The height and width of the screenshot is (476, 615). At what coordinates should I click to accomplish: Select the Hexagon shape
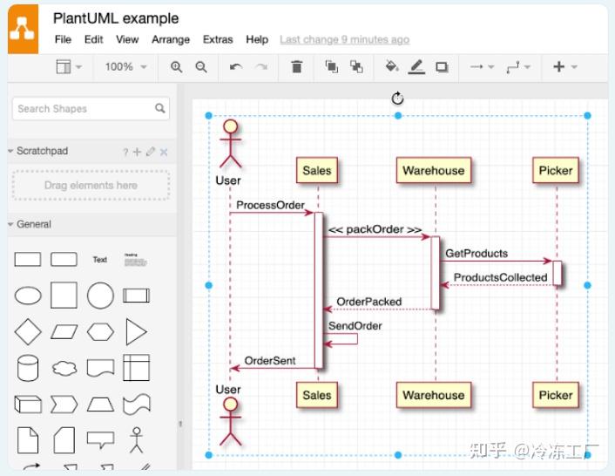click(100, 332)
